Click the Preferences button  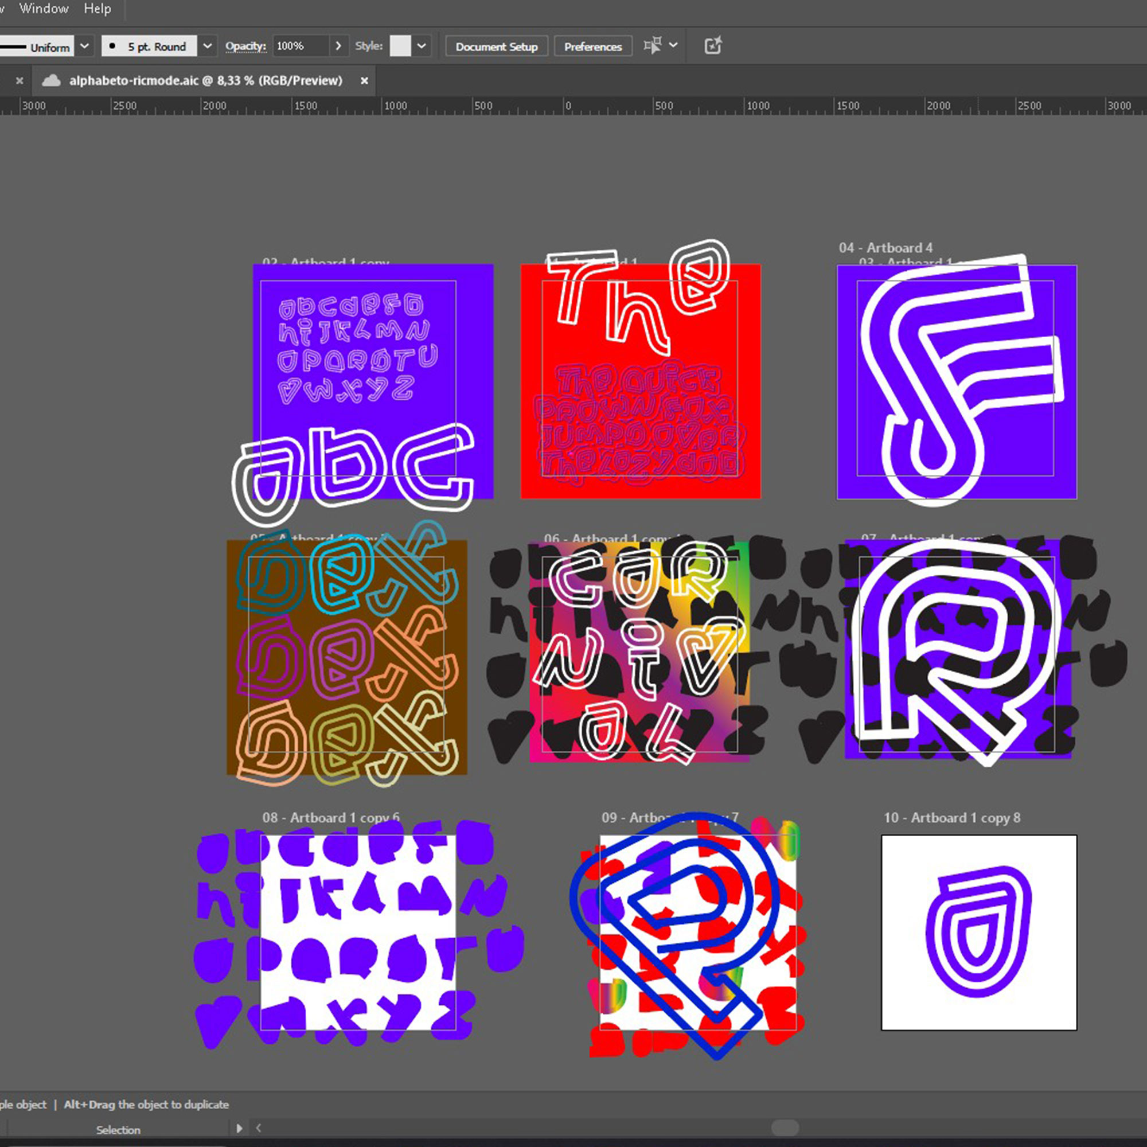[x=592, y=46]
